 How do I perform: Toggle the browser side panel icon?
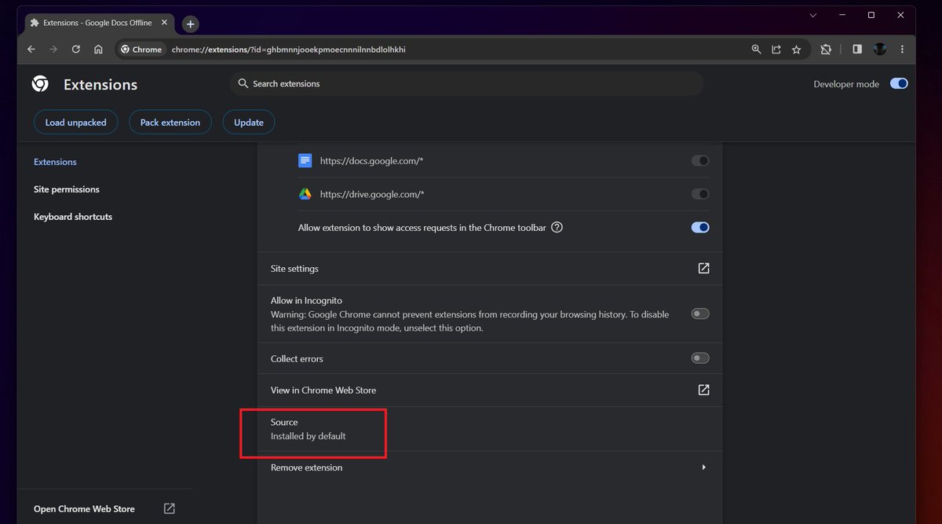(x=857, y=49)
